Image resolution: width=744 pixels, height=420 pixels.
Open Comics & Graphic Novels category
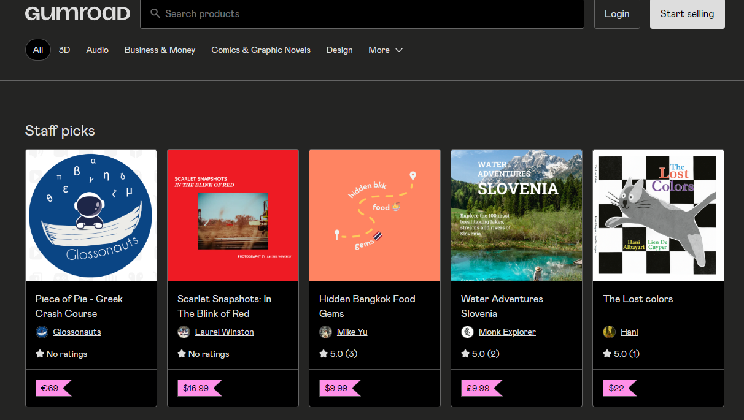tap(261, 50)
